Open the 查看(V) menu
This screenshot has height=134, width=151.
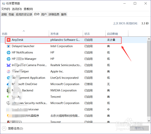coord(28,9)
